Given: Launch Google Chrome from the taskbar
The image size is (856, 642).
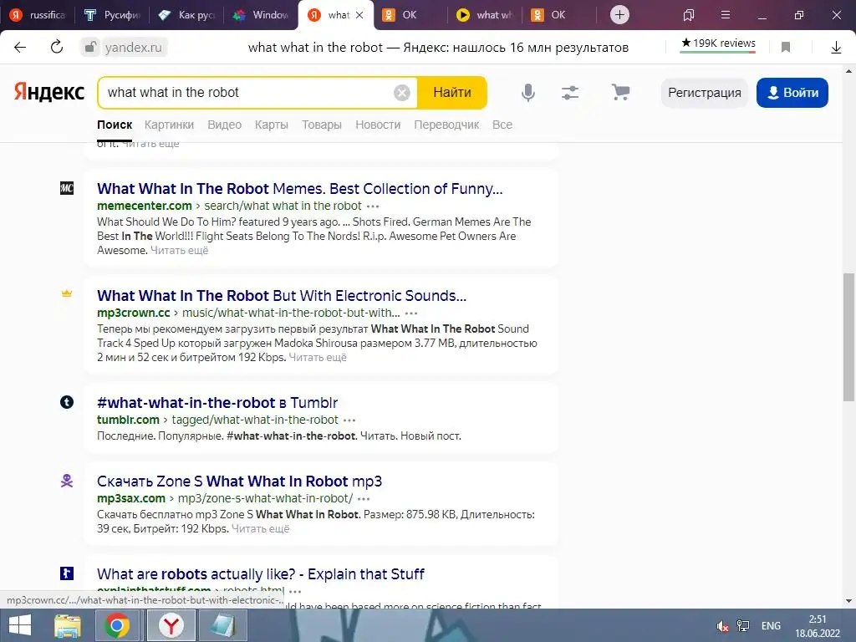Looking at the screenshot, I should (x=117, y=625).
